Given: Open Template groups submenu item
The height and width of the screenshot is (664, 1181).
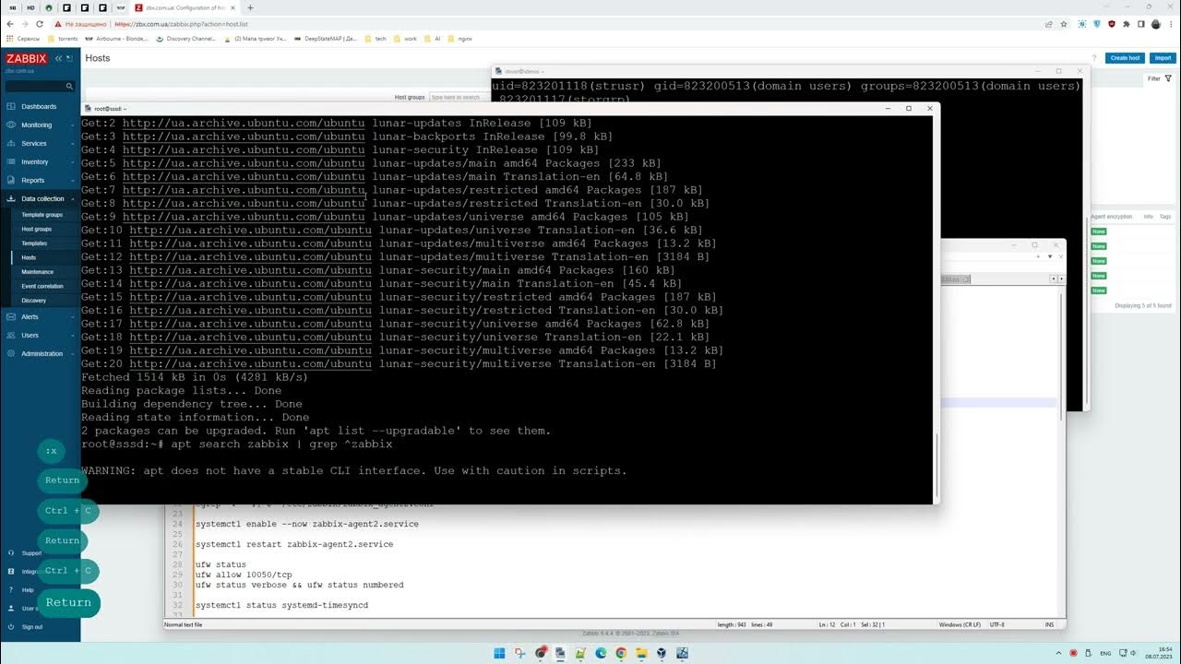Looking at the screenshot, I should [x=42, y=214].
